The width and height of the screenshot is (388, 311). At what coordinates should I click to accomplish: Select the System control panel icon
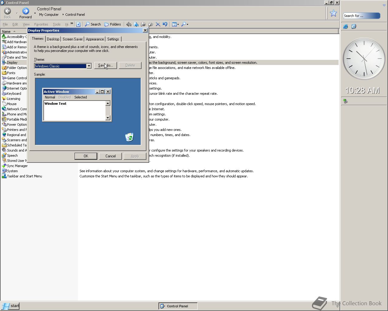tap(4, 171)
